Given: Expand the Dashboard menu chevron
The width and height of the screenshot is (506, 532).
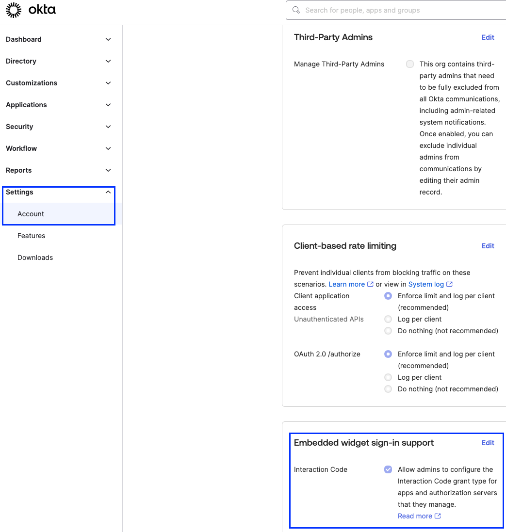Looking at the screenshot, I should click(x=108, y=39).
